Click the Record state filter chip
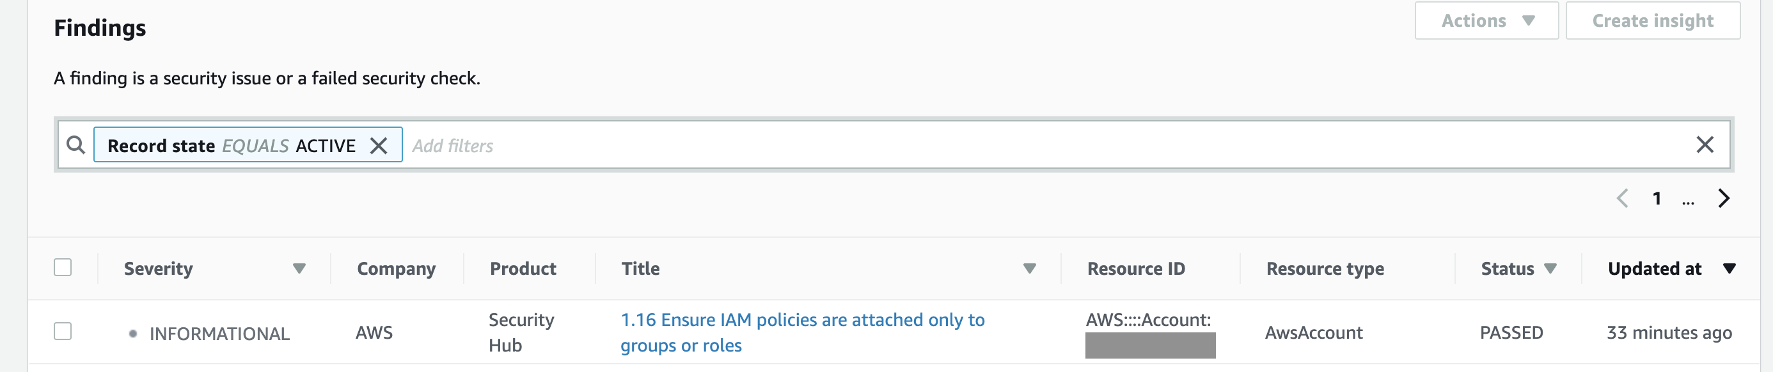 (x=232, y=146)
